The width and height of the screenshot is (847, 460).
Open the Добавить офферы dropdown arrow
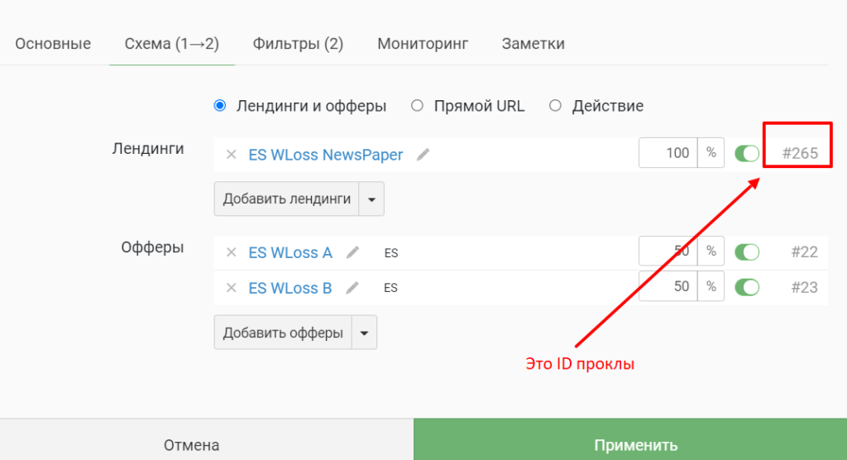click(x=364, y=333)
